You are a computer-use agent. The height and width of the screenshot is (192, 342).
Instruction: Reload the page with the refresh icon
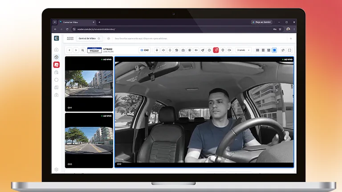tap(67, 29)
